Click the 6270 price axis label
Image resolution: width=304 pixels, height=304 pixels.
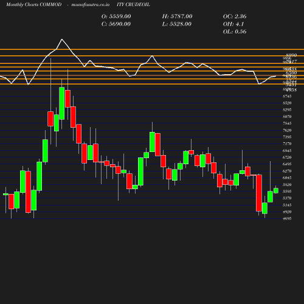(x=287, y=171)
